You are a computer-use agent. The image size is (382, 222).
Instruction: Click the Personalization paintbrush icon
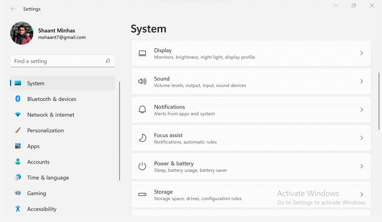pos(18,130)
